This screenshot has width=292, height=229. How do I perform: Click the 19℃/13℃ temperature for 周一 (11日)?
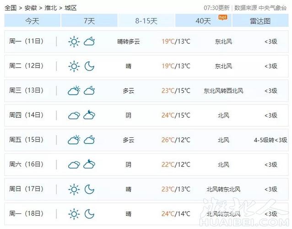click(176, 41)
